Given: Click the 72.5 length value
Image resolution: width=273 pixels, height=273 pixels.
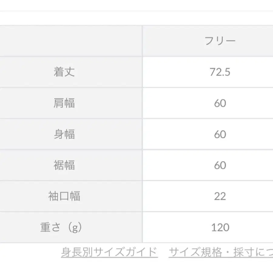Looking at the screenshot, I should [220, 72].
